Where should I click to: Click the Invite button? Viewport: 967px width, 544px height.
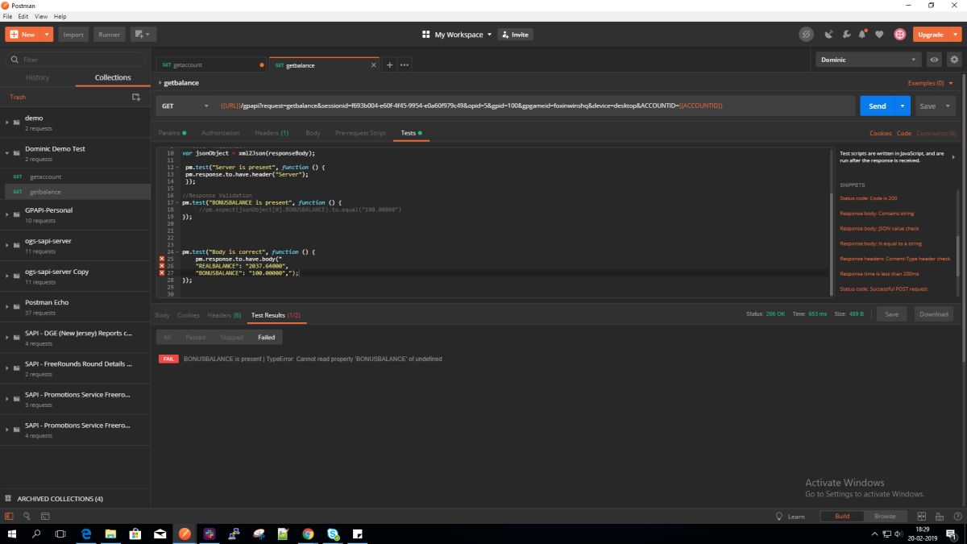click(515, 35)
